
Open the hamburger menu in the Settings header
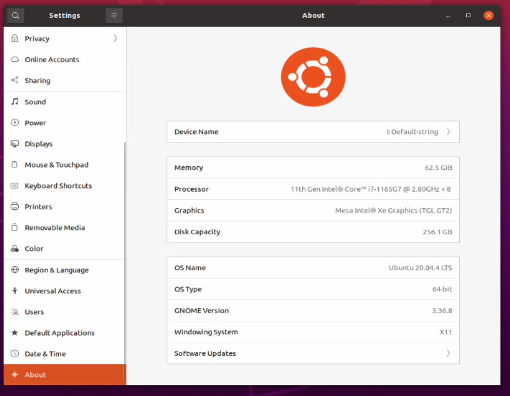tap(114, 15)
